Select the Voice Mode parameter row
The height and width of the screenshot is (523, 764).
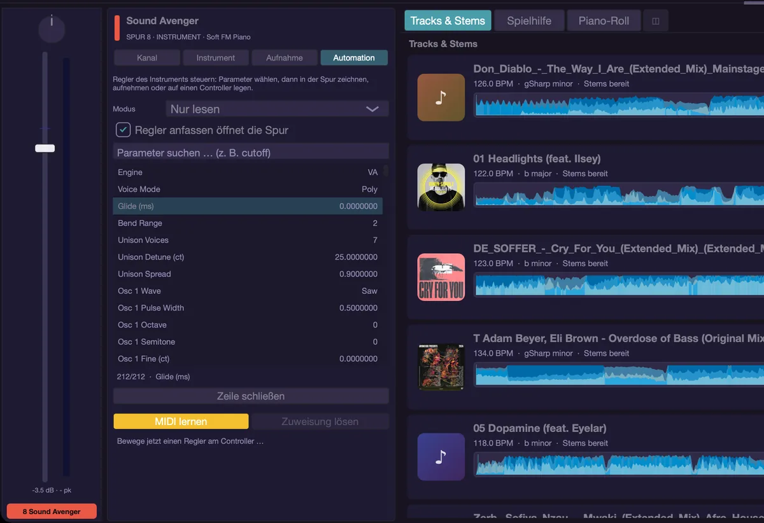pos(248,189)
